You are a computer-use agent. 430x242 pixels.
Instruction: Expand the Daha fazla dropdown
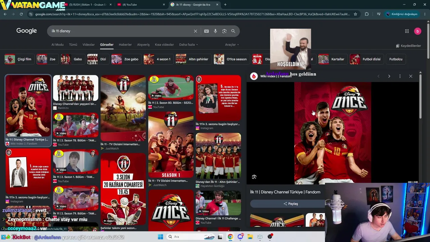188,45
